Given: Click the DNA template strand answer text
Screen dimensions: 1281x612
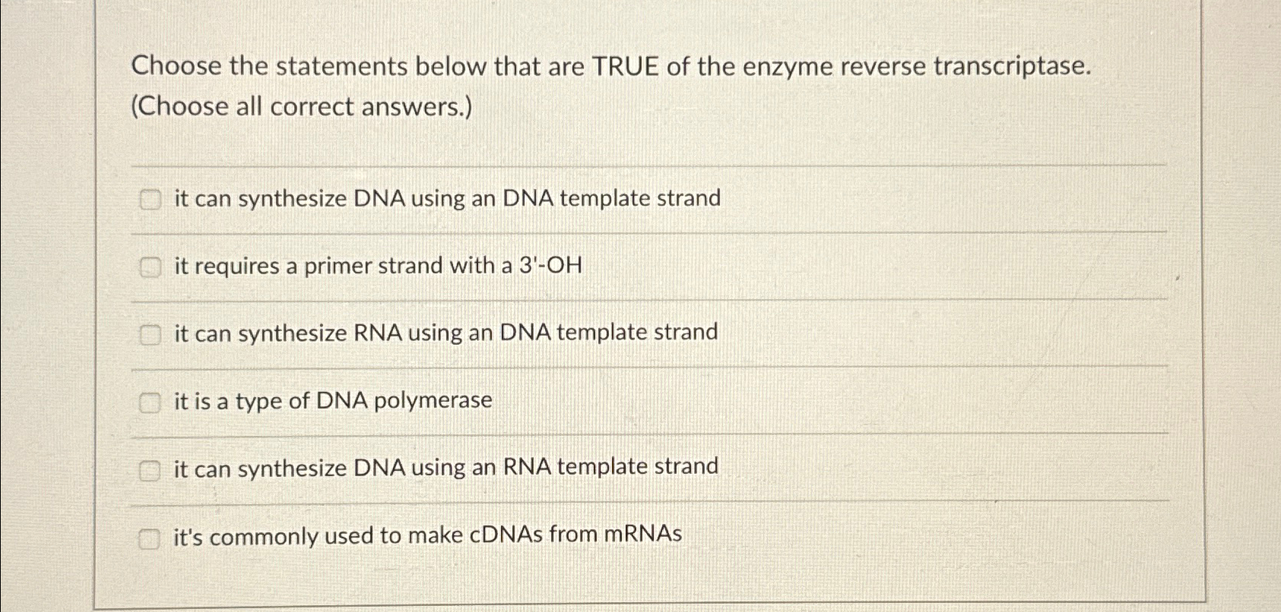Looking at the screenshot, I should tap(447, 198).
